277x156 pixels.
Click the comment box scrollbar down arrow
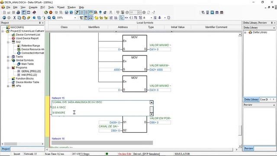coord(151,114)
